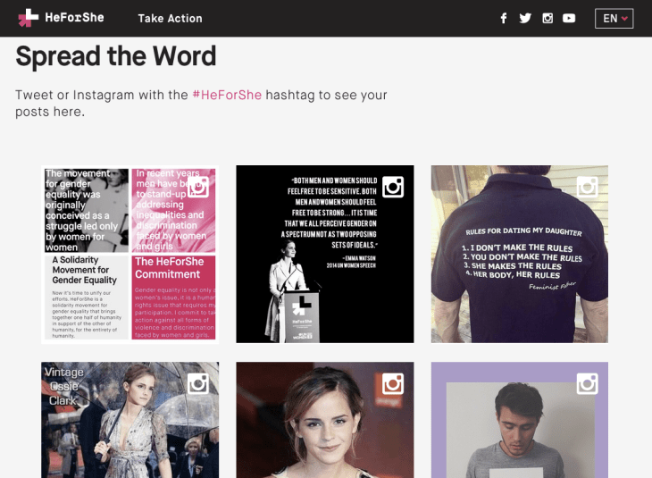Viewport: 652px width, 478px height.
Task: Open the YouTube icon in the header
Action: tap(569, 18)
